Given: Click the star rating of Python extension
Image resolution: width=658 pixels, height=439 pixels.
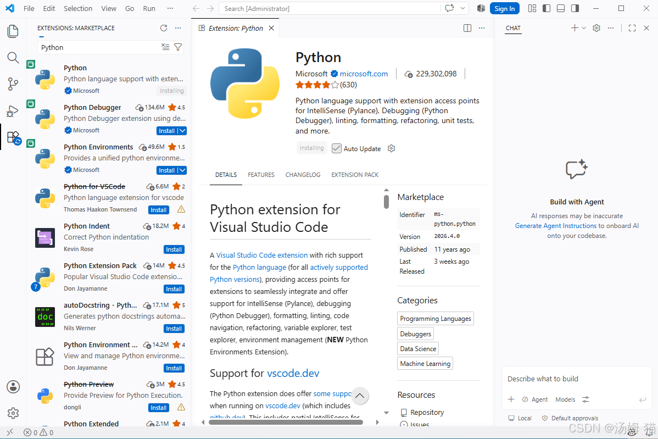Looking at the screenshot, I should (317, 85).
